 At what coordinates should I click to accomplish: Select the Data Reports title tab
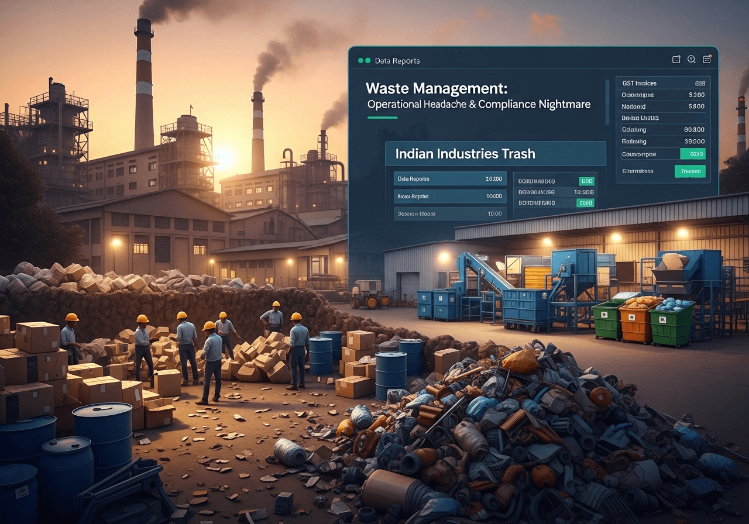tap(397, 61)
